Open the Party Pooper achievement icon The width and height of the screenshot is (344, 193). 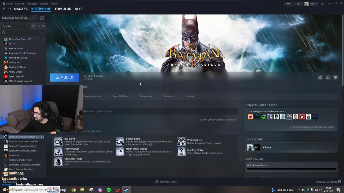coord(59,151)
